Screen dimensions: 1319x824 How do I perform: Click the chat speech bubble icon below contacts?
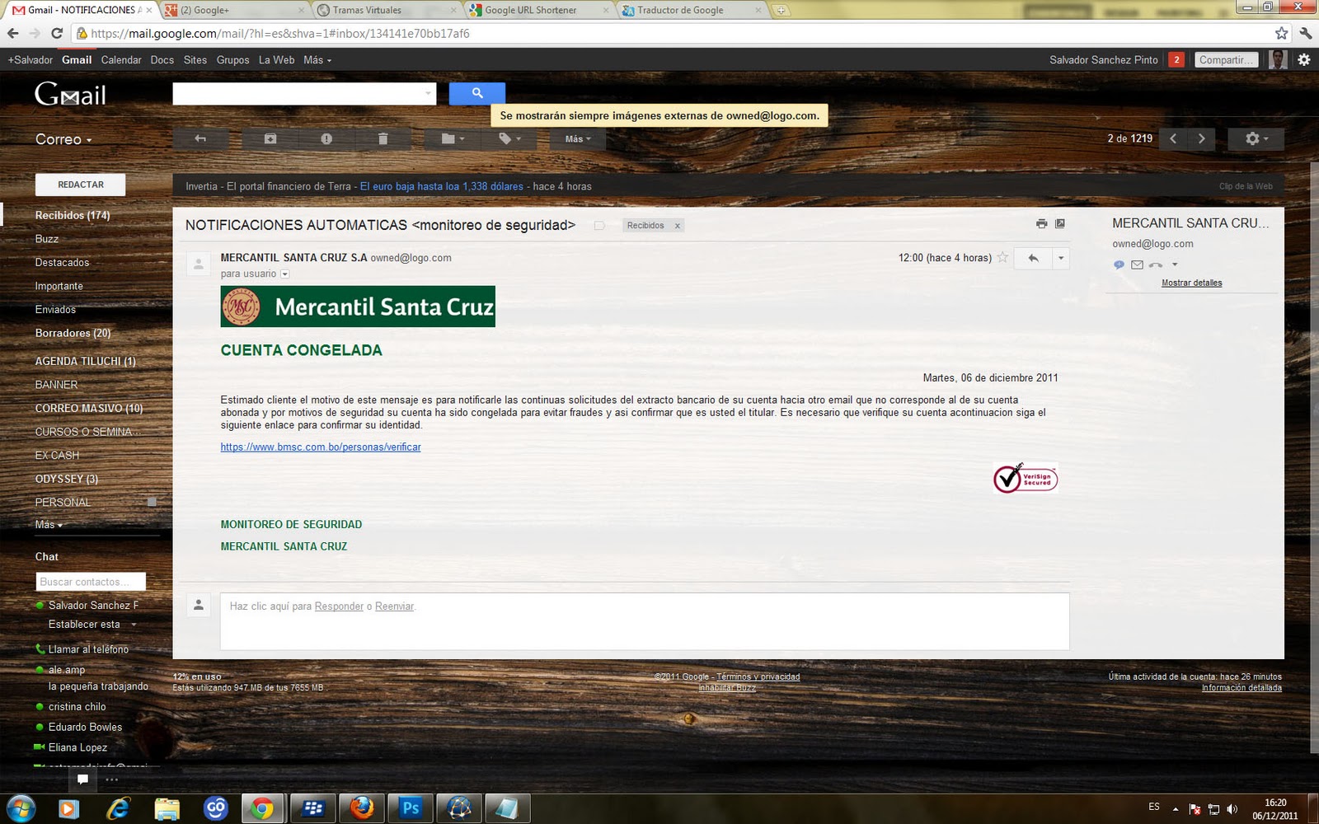(x=82, y=779)
